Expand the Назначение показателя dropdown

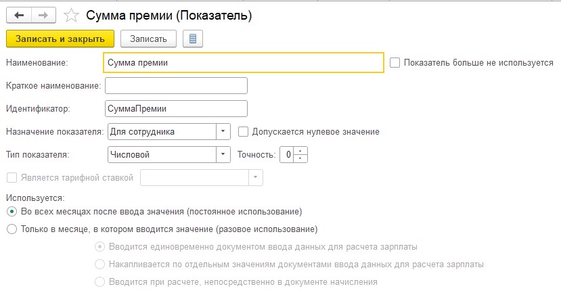[223, 131]
